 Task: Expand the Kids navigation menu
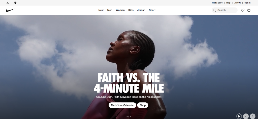tap(131, 10)
